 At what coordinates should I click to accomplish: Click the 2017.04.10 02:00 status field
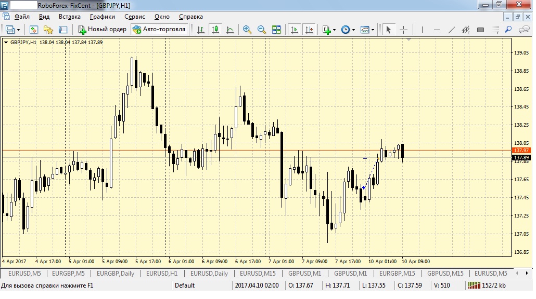pyautogui.click(x=257, y=286)
